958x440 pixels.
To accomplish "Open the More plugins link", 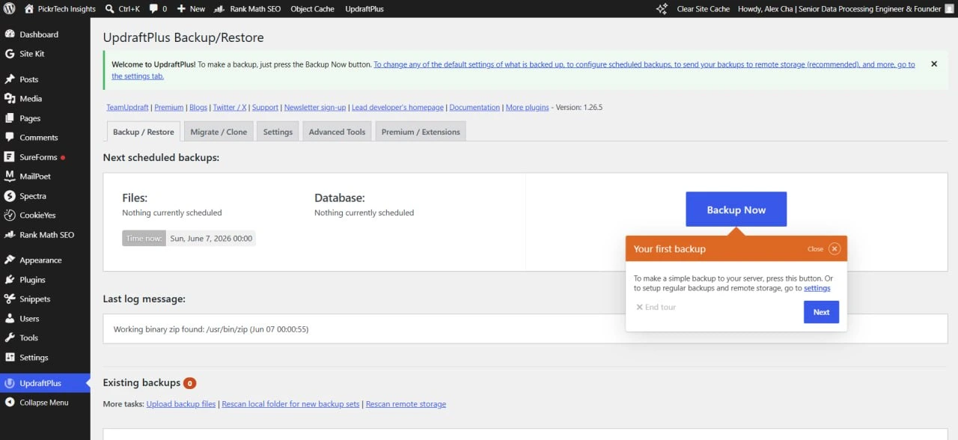I will click(527, 108).
